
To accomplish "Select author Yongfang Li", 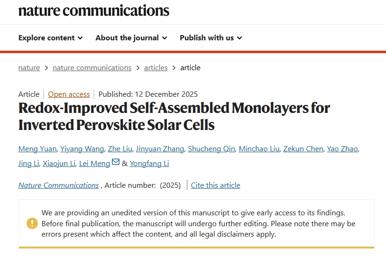I will tap(149, 164).
